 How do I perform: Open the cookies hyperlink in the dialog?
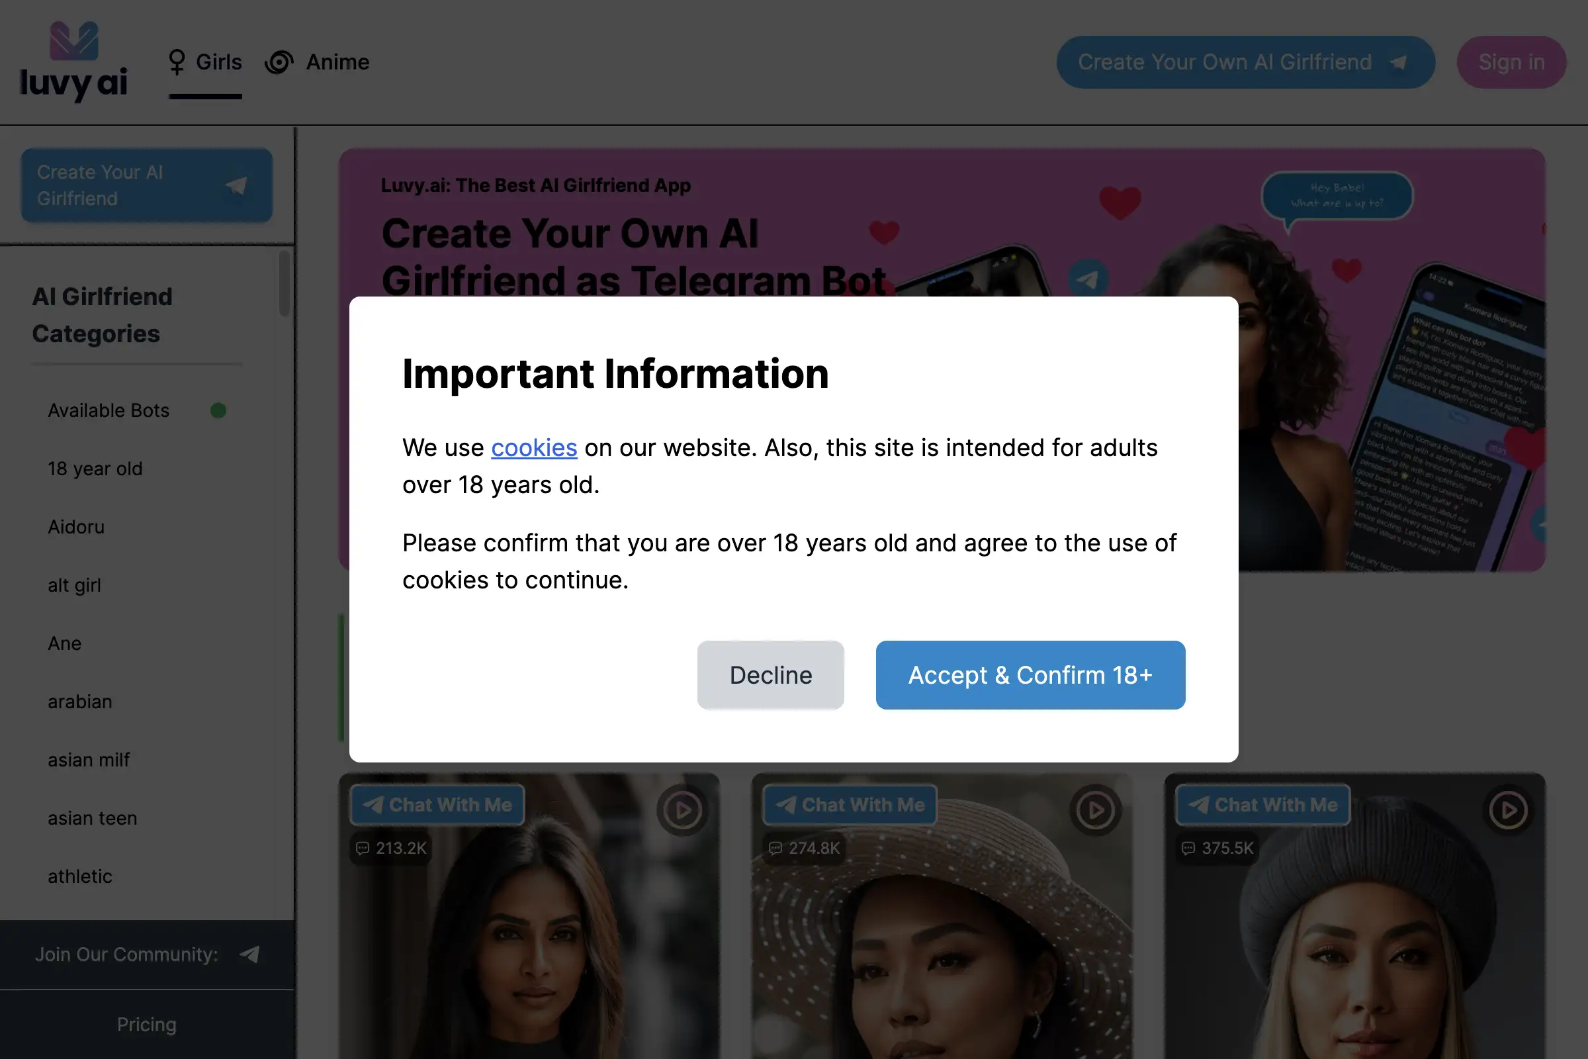(x=534, y=447)
